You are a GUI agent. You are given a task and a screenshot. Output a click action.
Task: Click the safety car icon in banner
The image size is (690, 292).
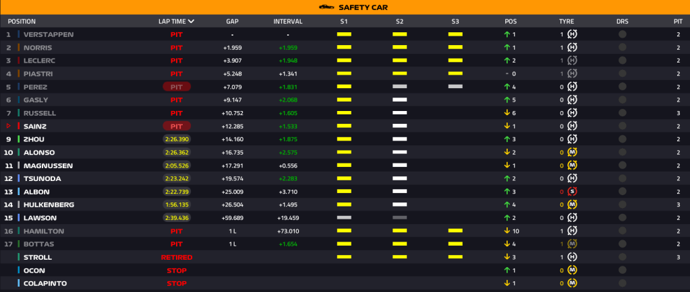pyautogui.click(x=326, y=7)
